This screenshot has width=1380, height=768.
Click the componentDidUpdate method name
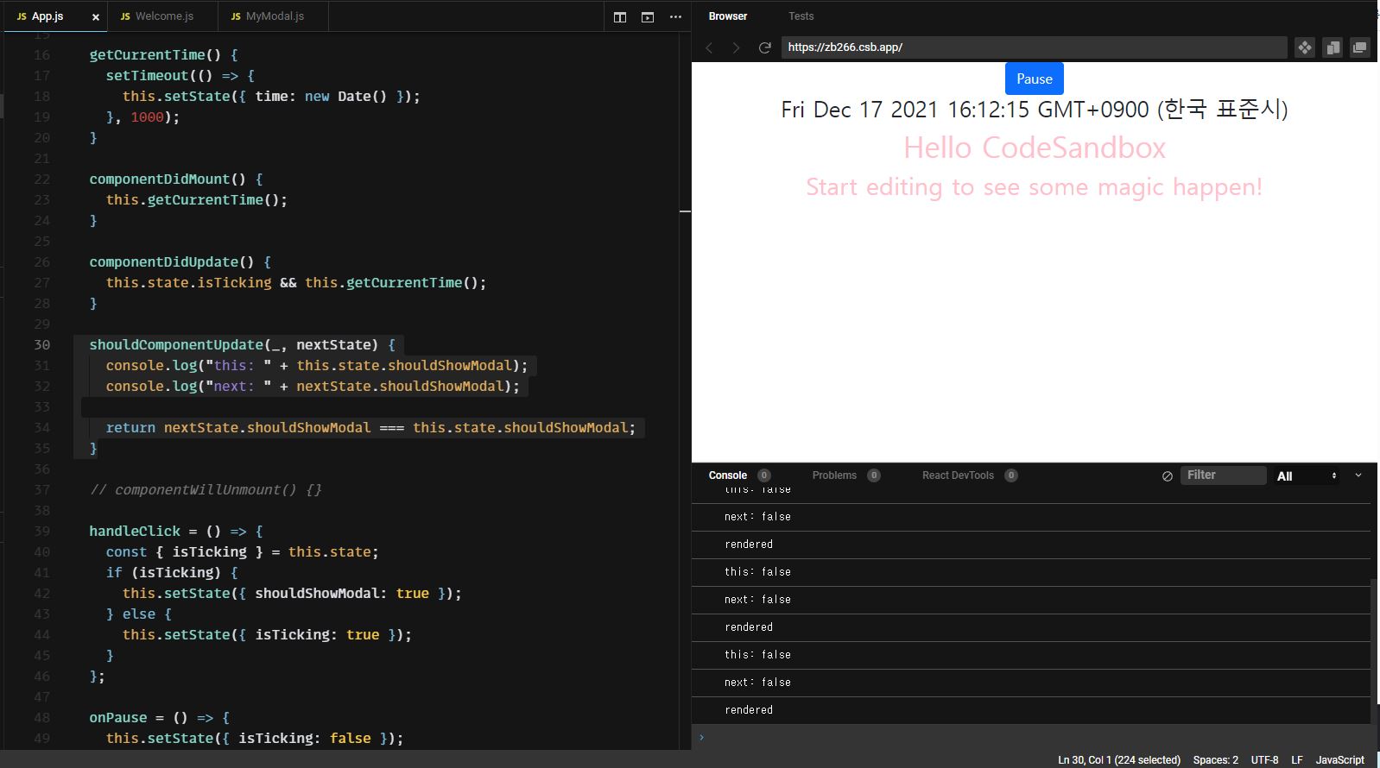click(x=164, y=261)
